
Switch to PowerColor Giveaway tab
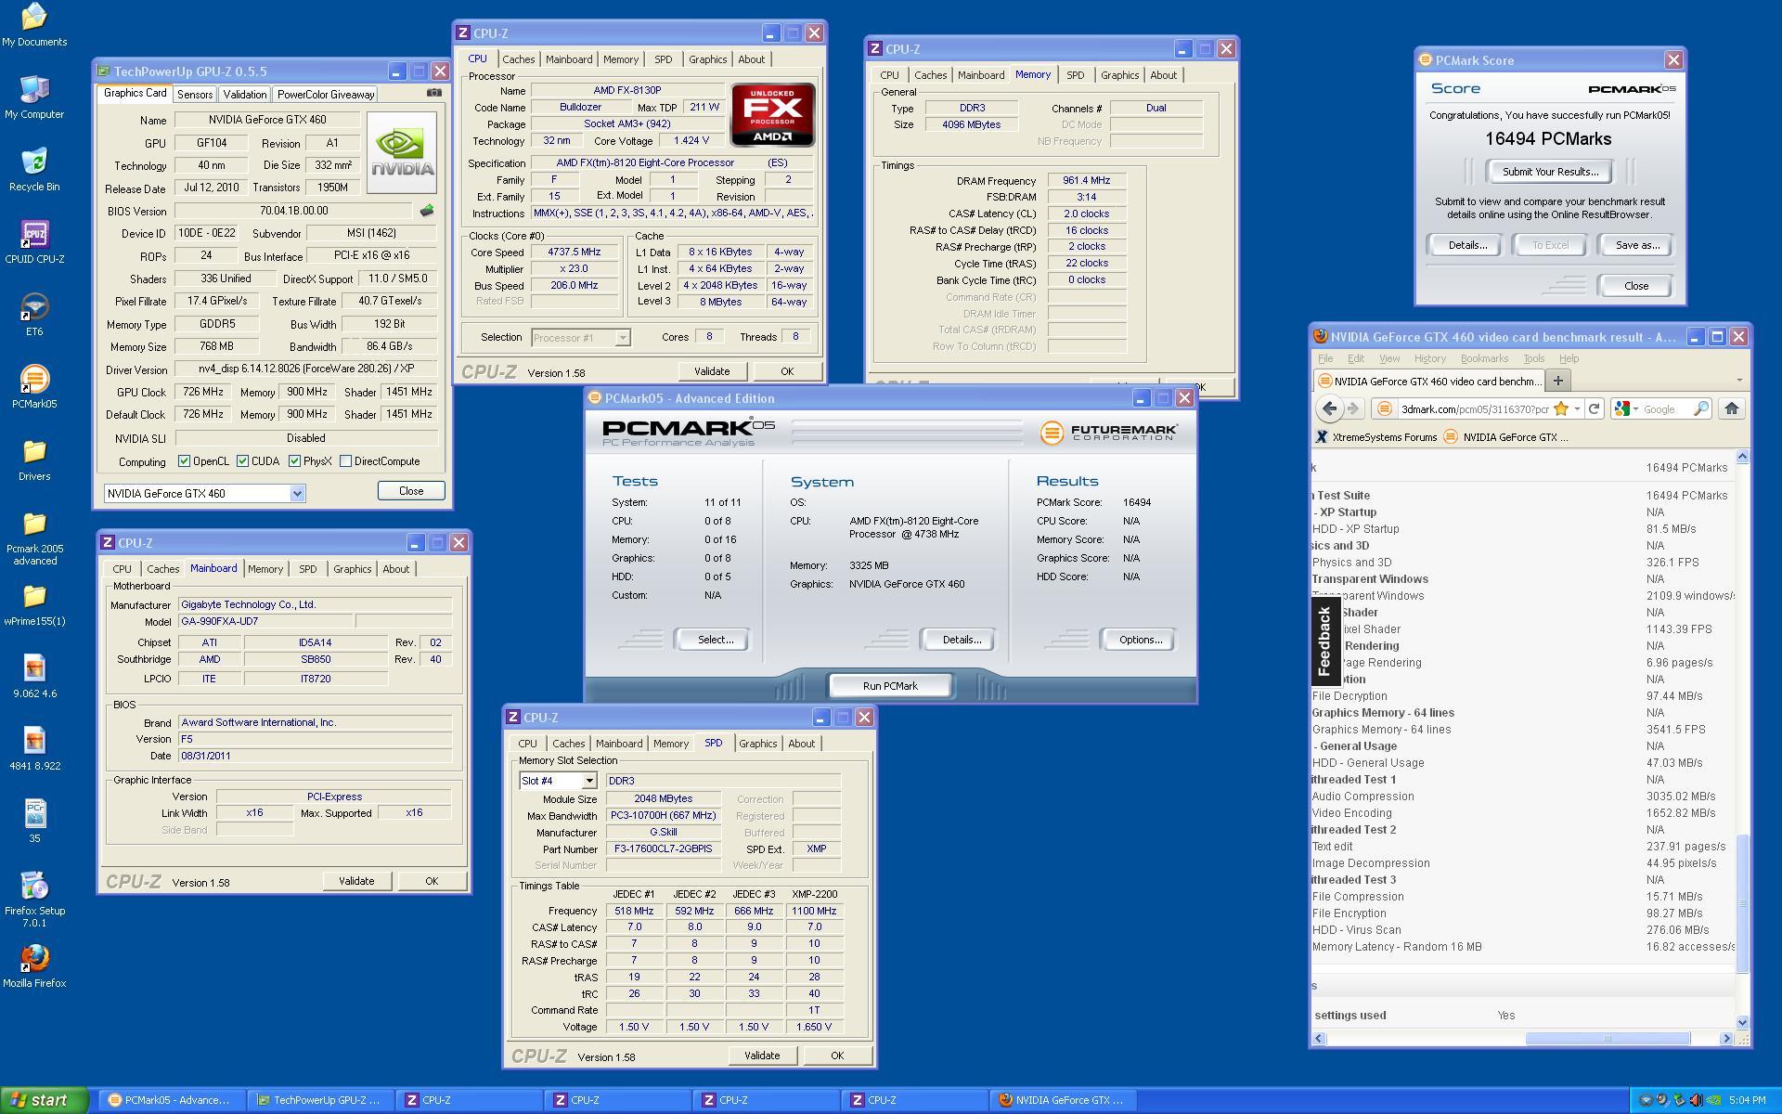tap(326, 94)
